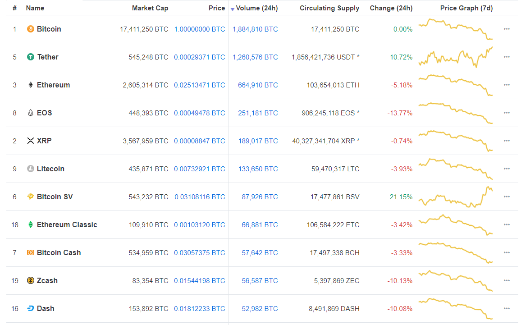The height and width of the screenshot is (325, 521).
Task: Click Bitcoin Cash price 0.03057375 BTC
Action: (199, 253)
